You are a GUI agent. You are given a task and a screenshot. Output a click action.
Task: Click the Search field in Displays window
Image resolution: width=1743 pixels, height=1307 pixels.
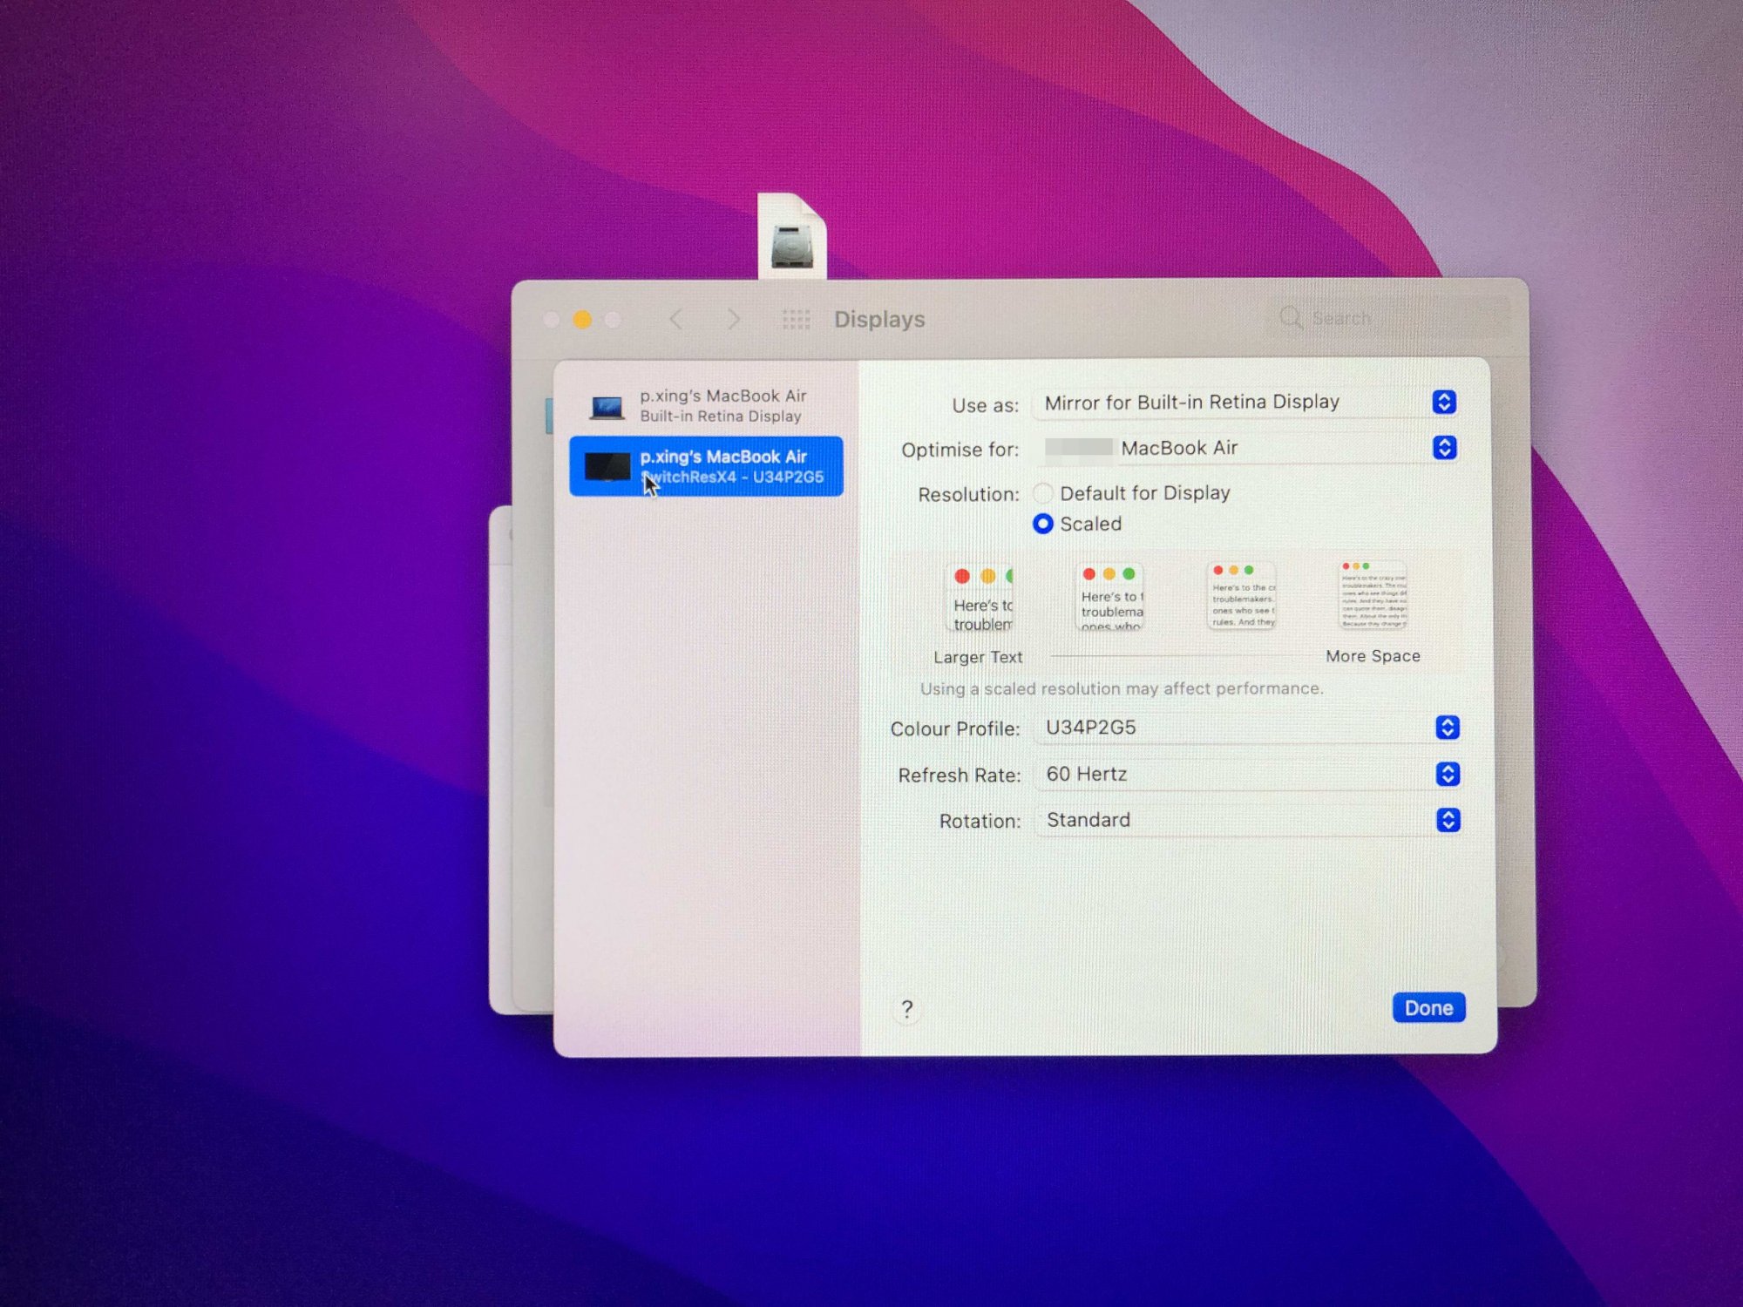(1389, 318)
